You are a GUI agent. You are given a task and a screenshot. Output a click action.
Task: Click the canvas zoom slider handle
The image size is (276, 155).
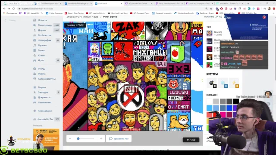78,139
